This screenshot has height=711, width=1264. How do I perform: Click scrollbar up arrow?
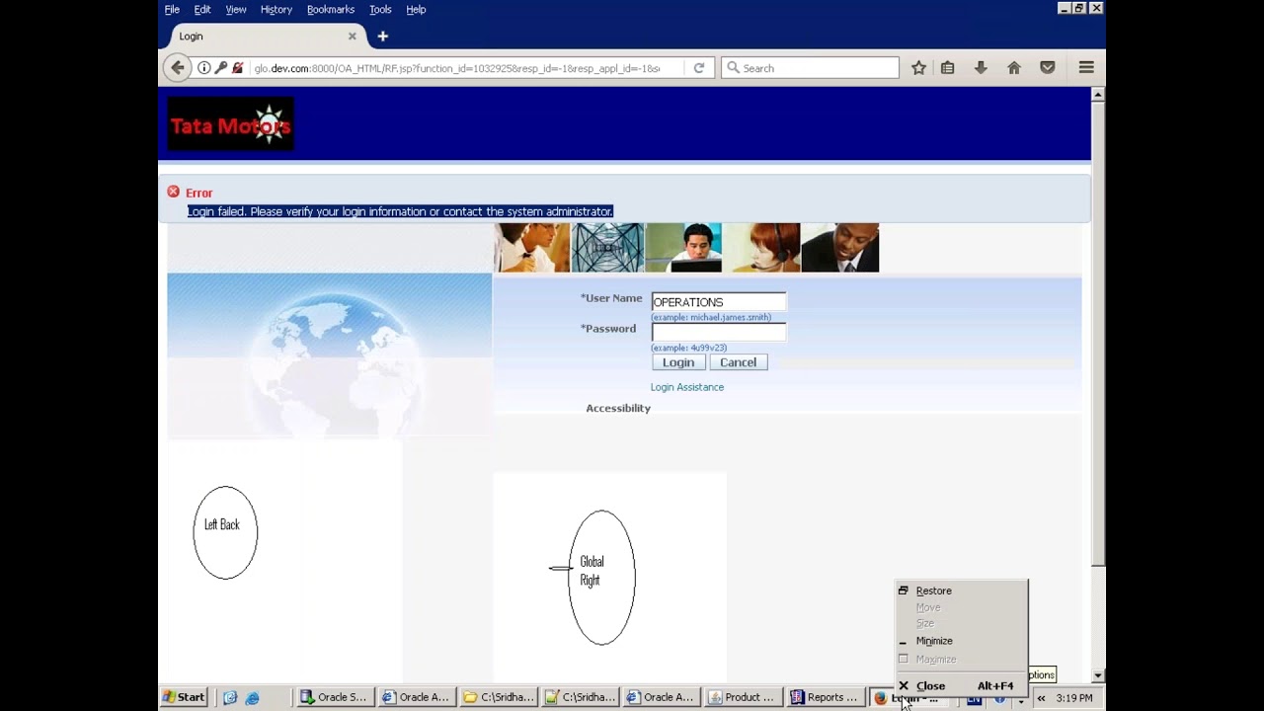click(1098, 95)
